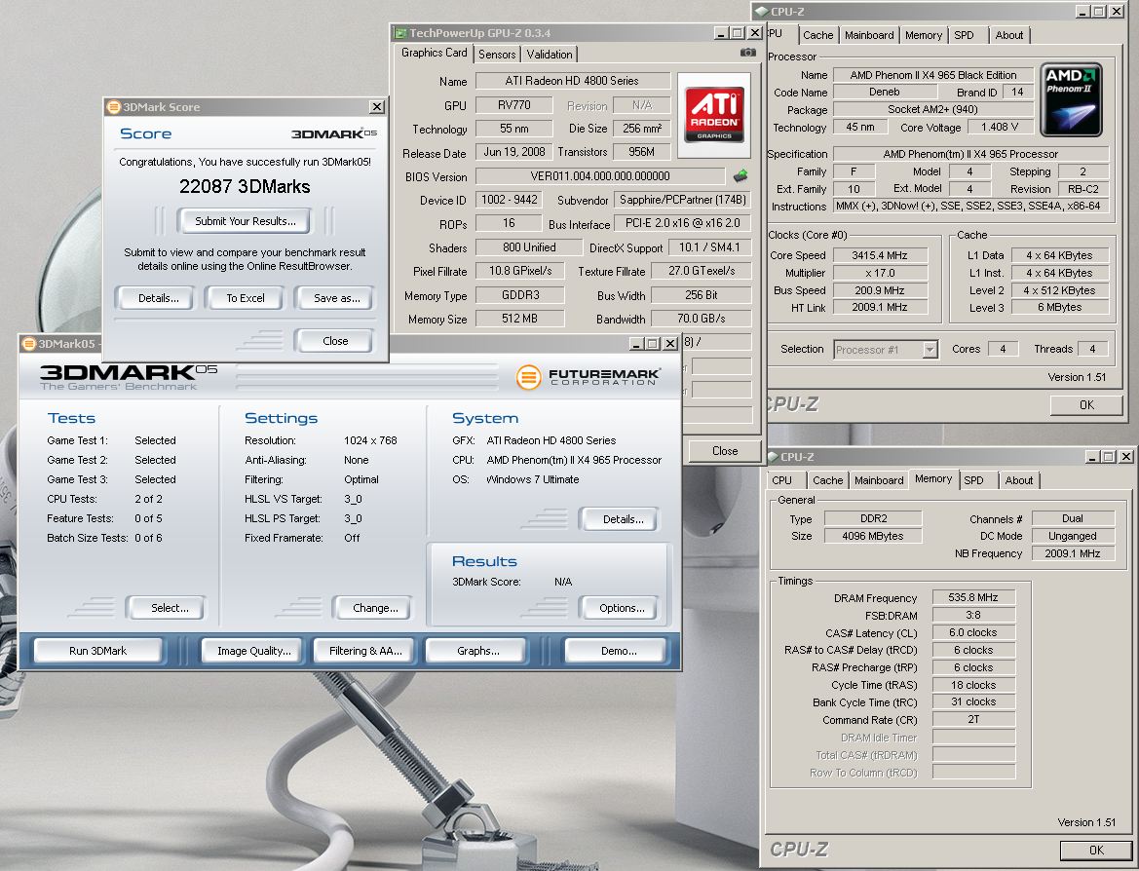Click OK in top CPU-Z window

pyautogui.click(x=1086, y=404)
